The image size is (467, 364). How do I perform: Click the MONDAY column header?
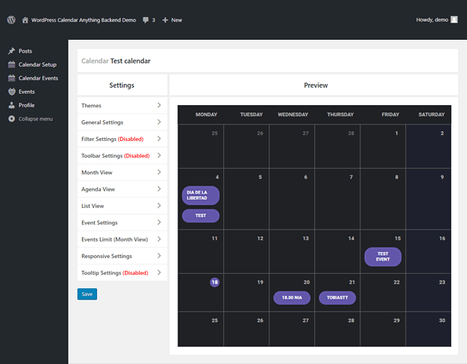pyautogui.click(x=206, y=114)
